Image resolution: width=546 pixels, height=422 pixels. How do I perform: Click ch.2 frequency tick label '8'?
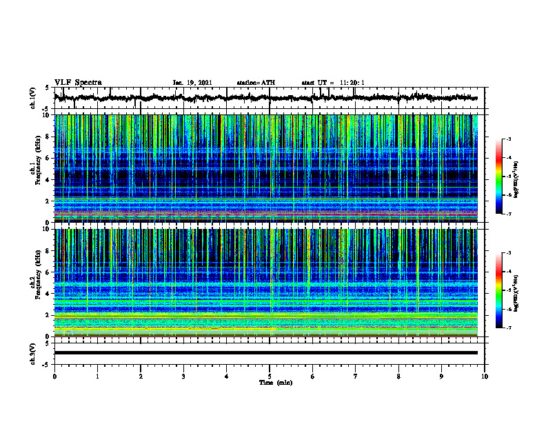(48, 251)
